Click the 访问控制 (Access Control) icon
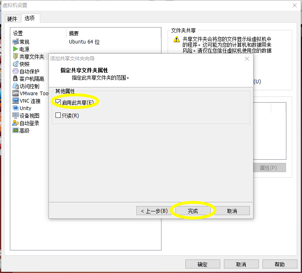Screen dimensions: 302x273 [16, 86]
